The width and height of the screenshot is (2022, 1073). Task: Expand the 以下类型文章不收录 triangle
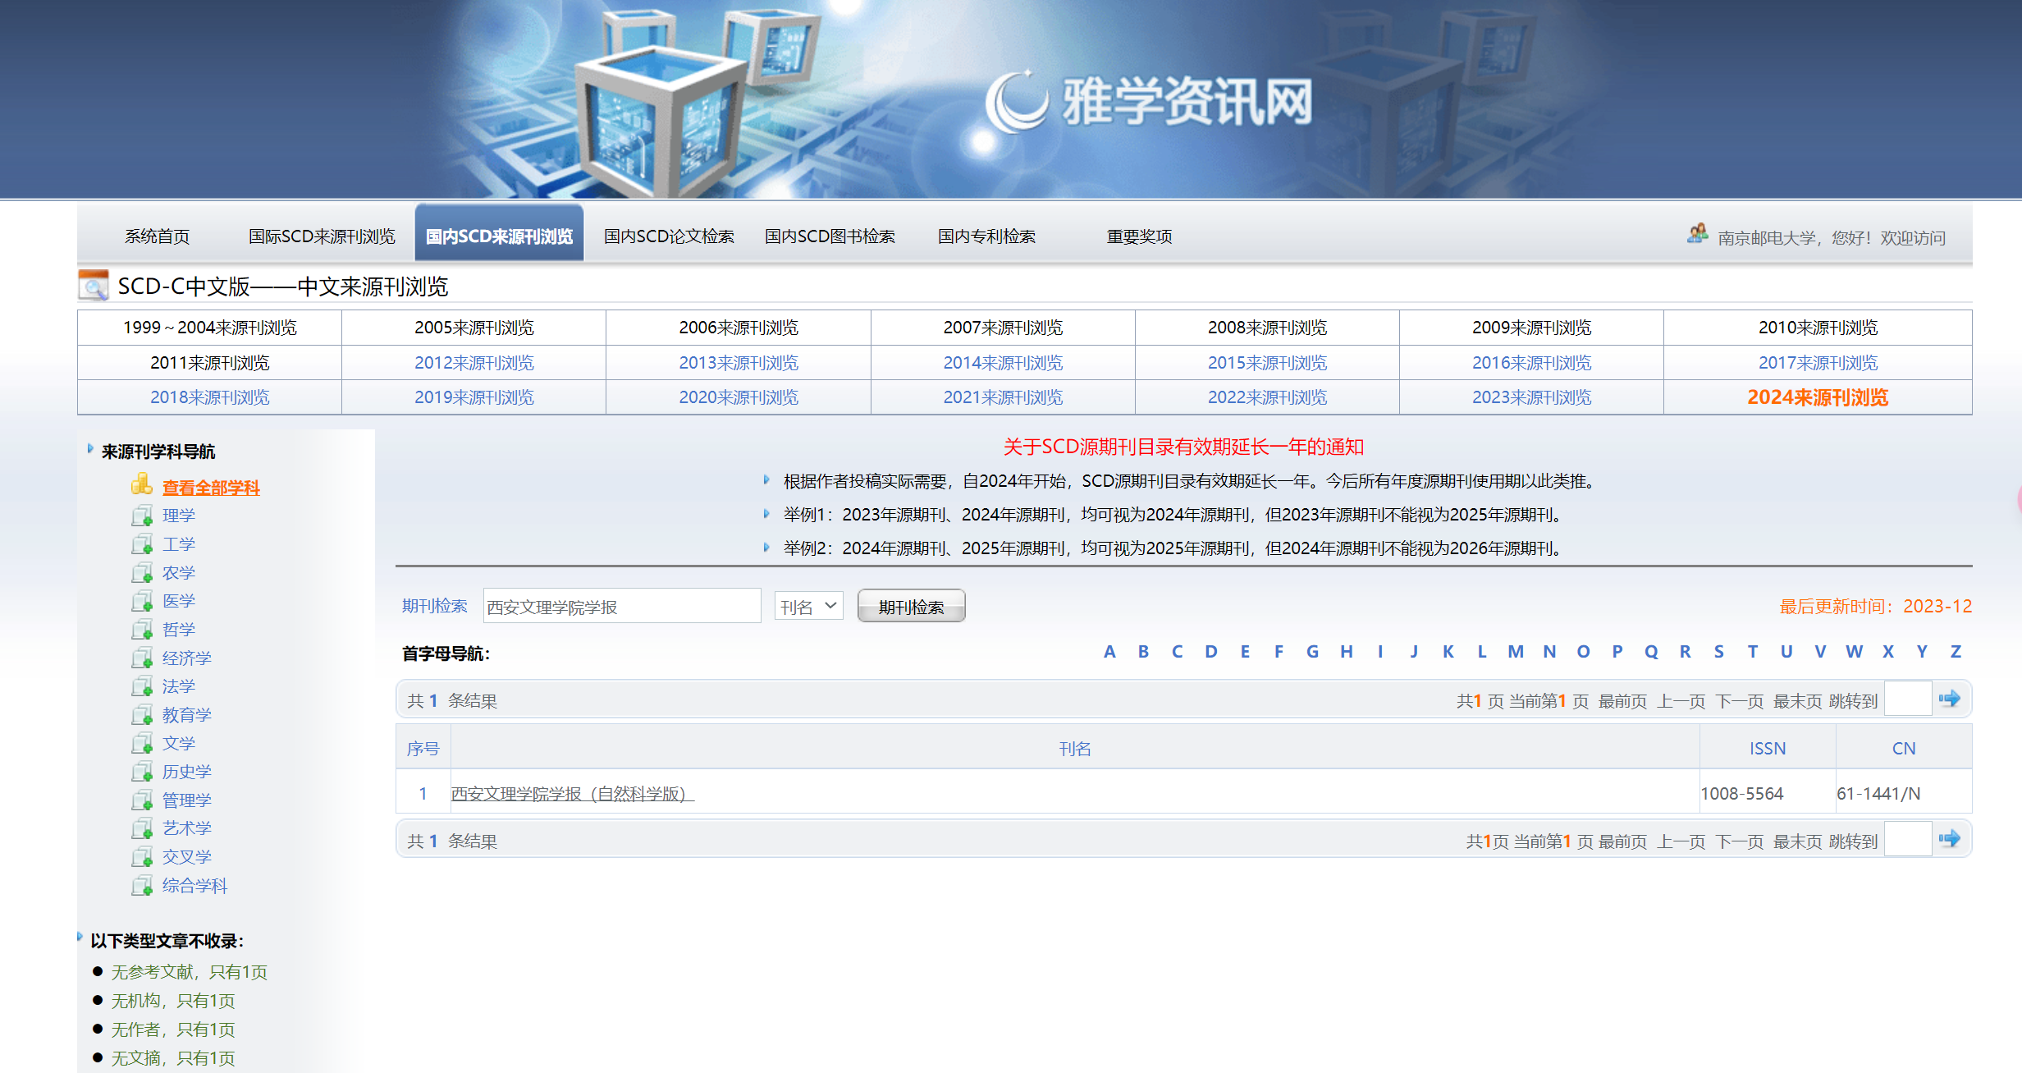[x=80, y=937]
